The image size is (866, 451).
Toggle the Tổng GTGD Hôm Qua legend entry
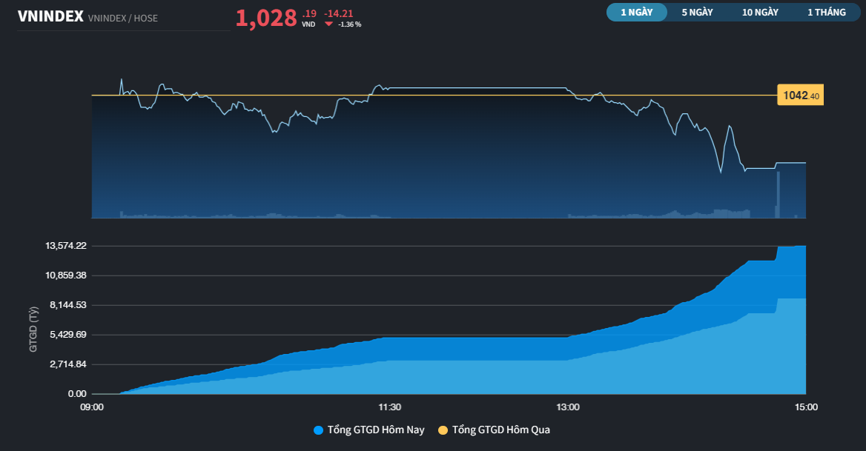[x=495, y=430]
